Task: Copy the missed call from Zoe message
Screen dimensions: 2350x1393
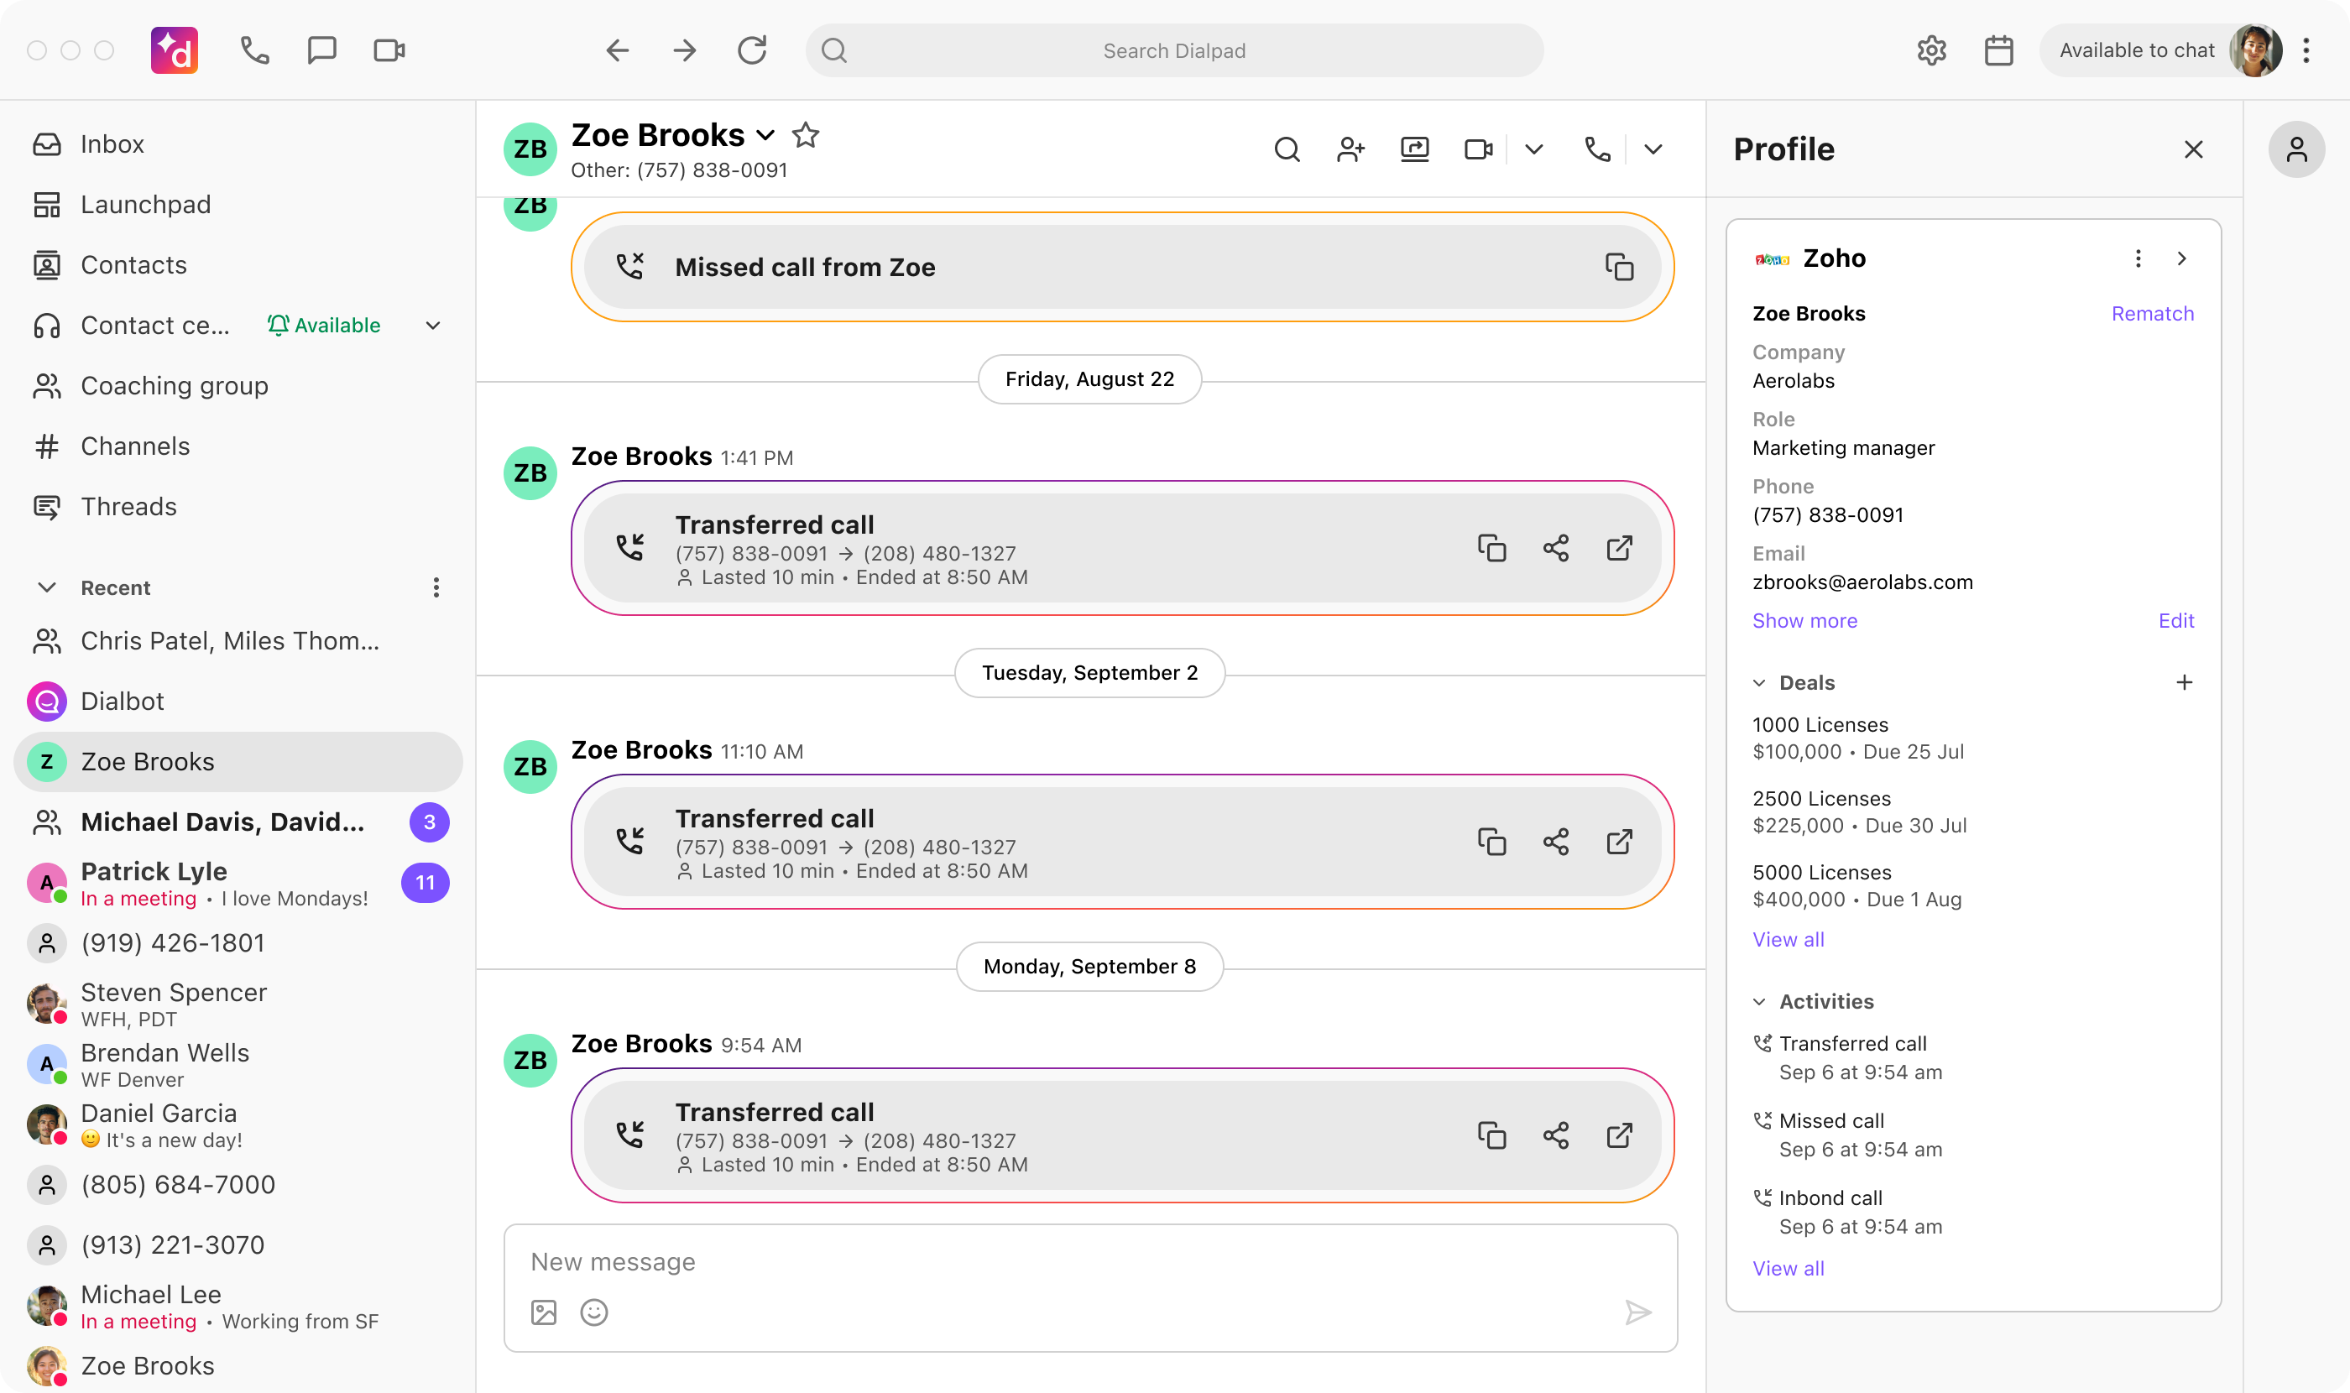Action: pos(1621,267)
